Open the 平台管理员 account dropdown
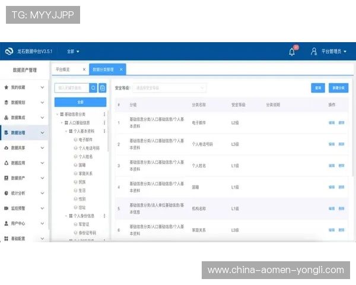 coord(333,52)
